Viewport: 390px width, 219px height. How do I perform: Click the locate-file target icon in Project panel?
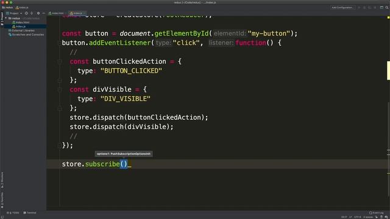(26, 13)
